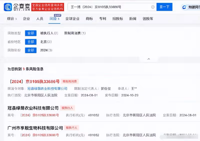200x141 pixels.
Task: Select 全部 for 省份地区 filter
Action: pyautogui.click(x=31, y=42)
